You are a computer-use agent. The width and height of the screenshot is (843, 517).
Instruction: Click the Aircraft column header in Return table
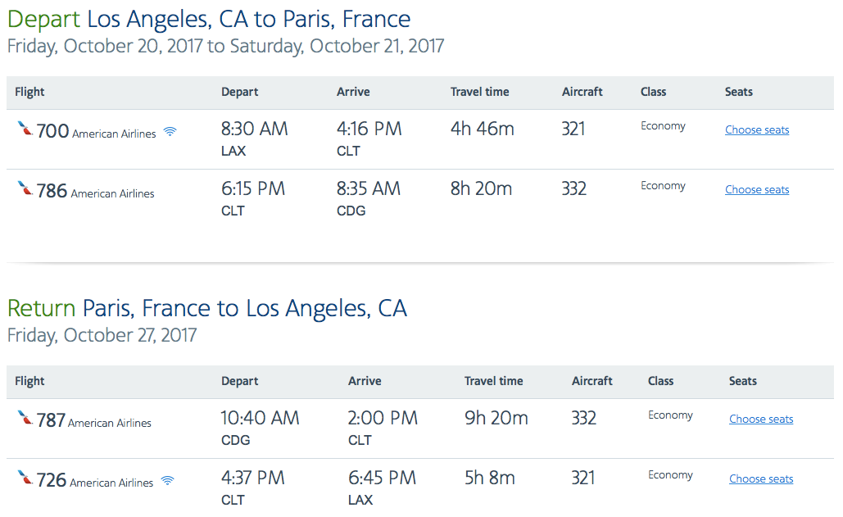(592, 381)
